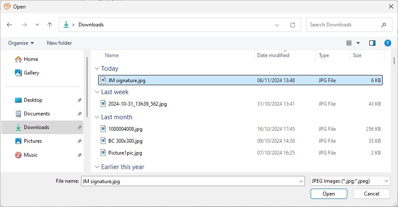
Task: Open the help question mark icon
Action: point(387,43)
